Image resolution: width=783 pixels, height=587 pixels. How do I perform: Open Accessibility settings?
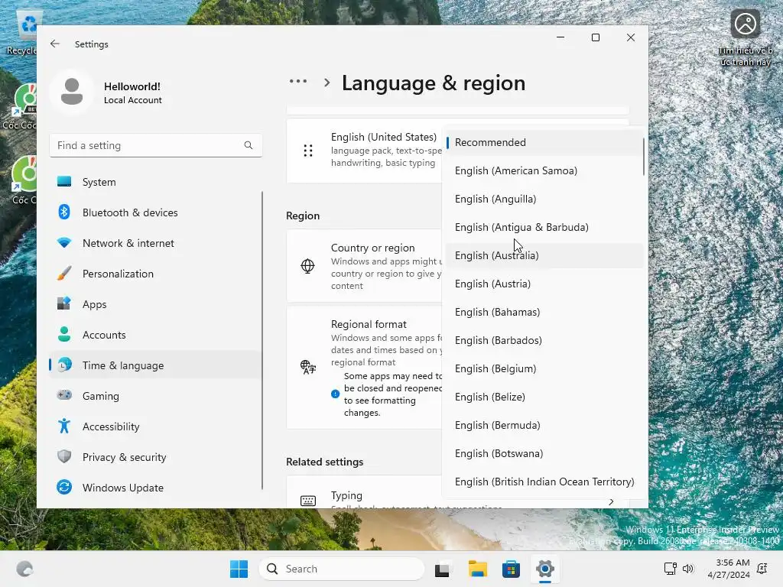pyautogui.click(x=155, y=426)
